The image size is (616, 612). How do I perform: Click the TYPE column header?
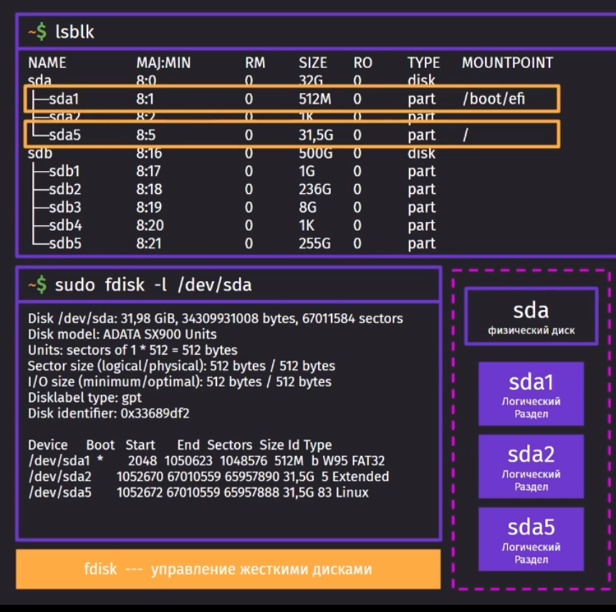(423, 63)
